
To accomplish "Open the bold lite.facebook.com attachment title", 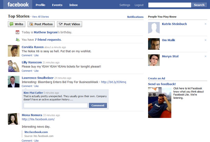I will click(x=36, y=132).
